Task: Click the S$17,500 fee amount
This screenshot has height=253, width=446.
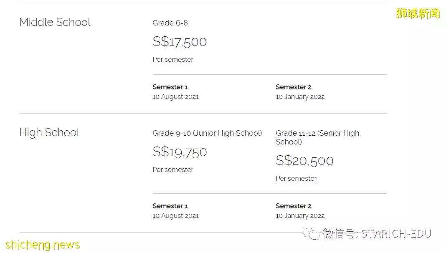Action: (x=180, y=41)
